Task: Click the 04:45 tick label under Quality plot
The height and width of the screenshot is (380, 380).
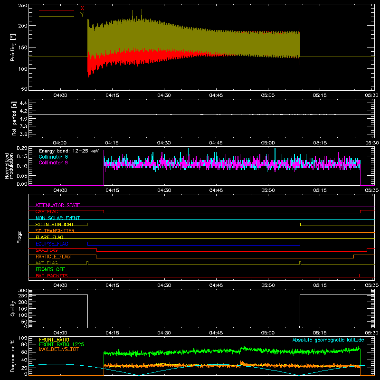Action: (x=216, y=333)
